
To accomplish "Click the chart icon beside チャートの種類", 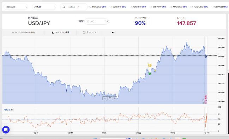I will pos(53,32).
